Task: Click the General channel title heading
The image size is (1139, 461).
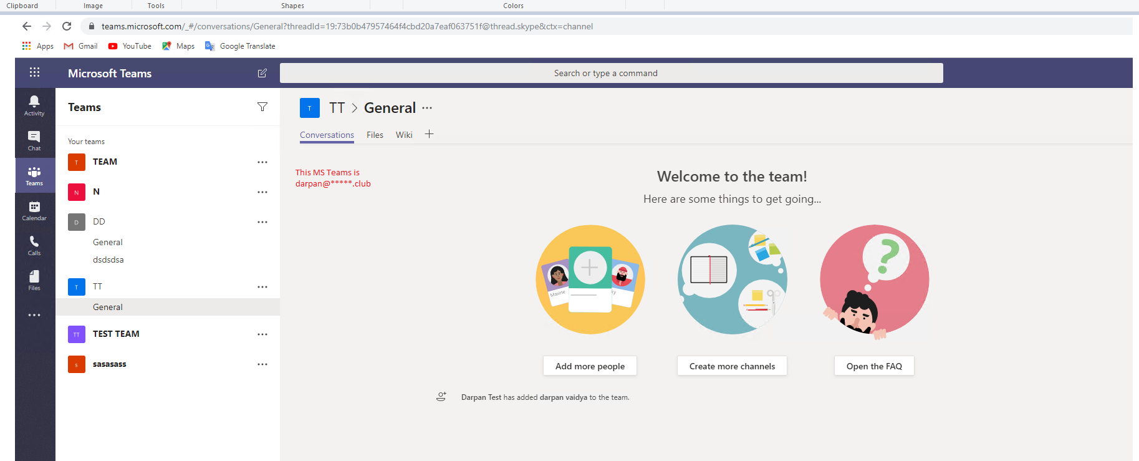Action: [390, 108]
